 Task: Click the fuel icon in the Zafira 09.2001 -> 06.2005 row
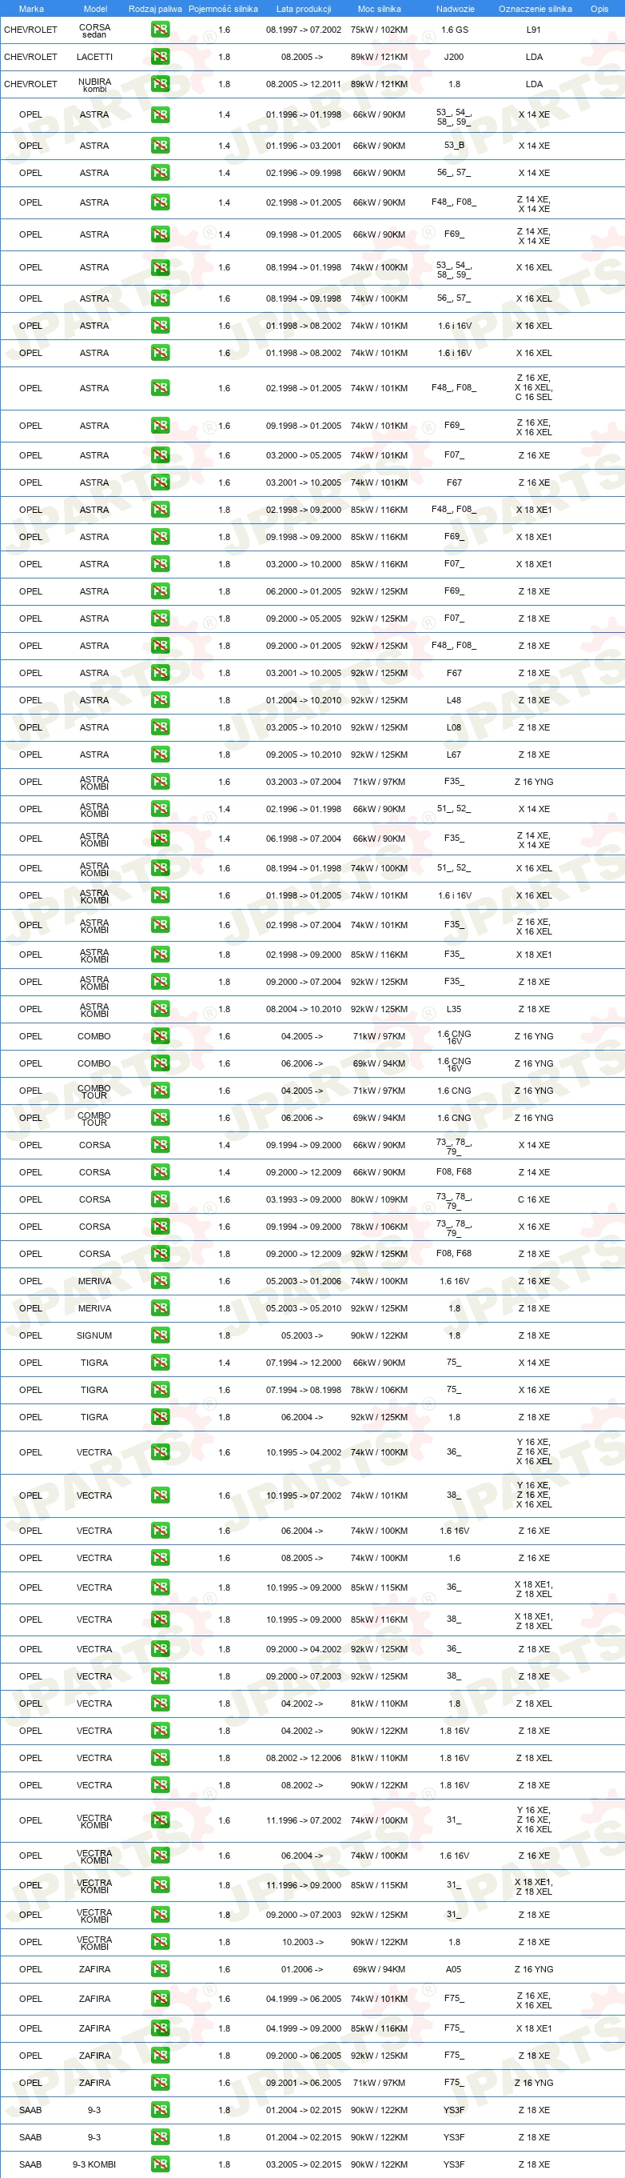[160, 2083]
